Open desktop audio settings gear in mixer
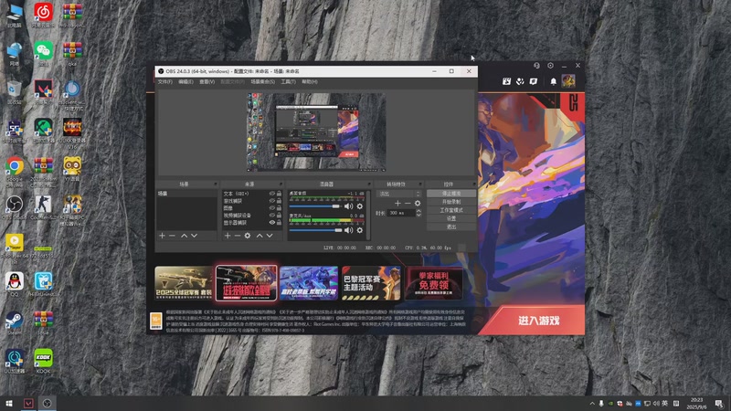 [360, 206]
